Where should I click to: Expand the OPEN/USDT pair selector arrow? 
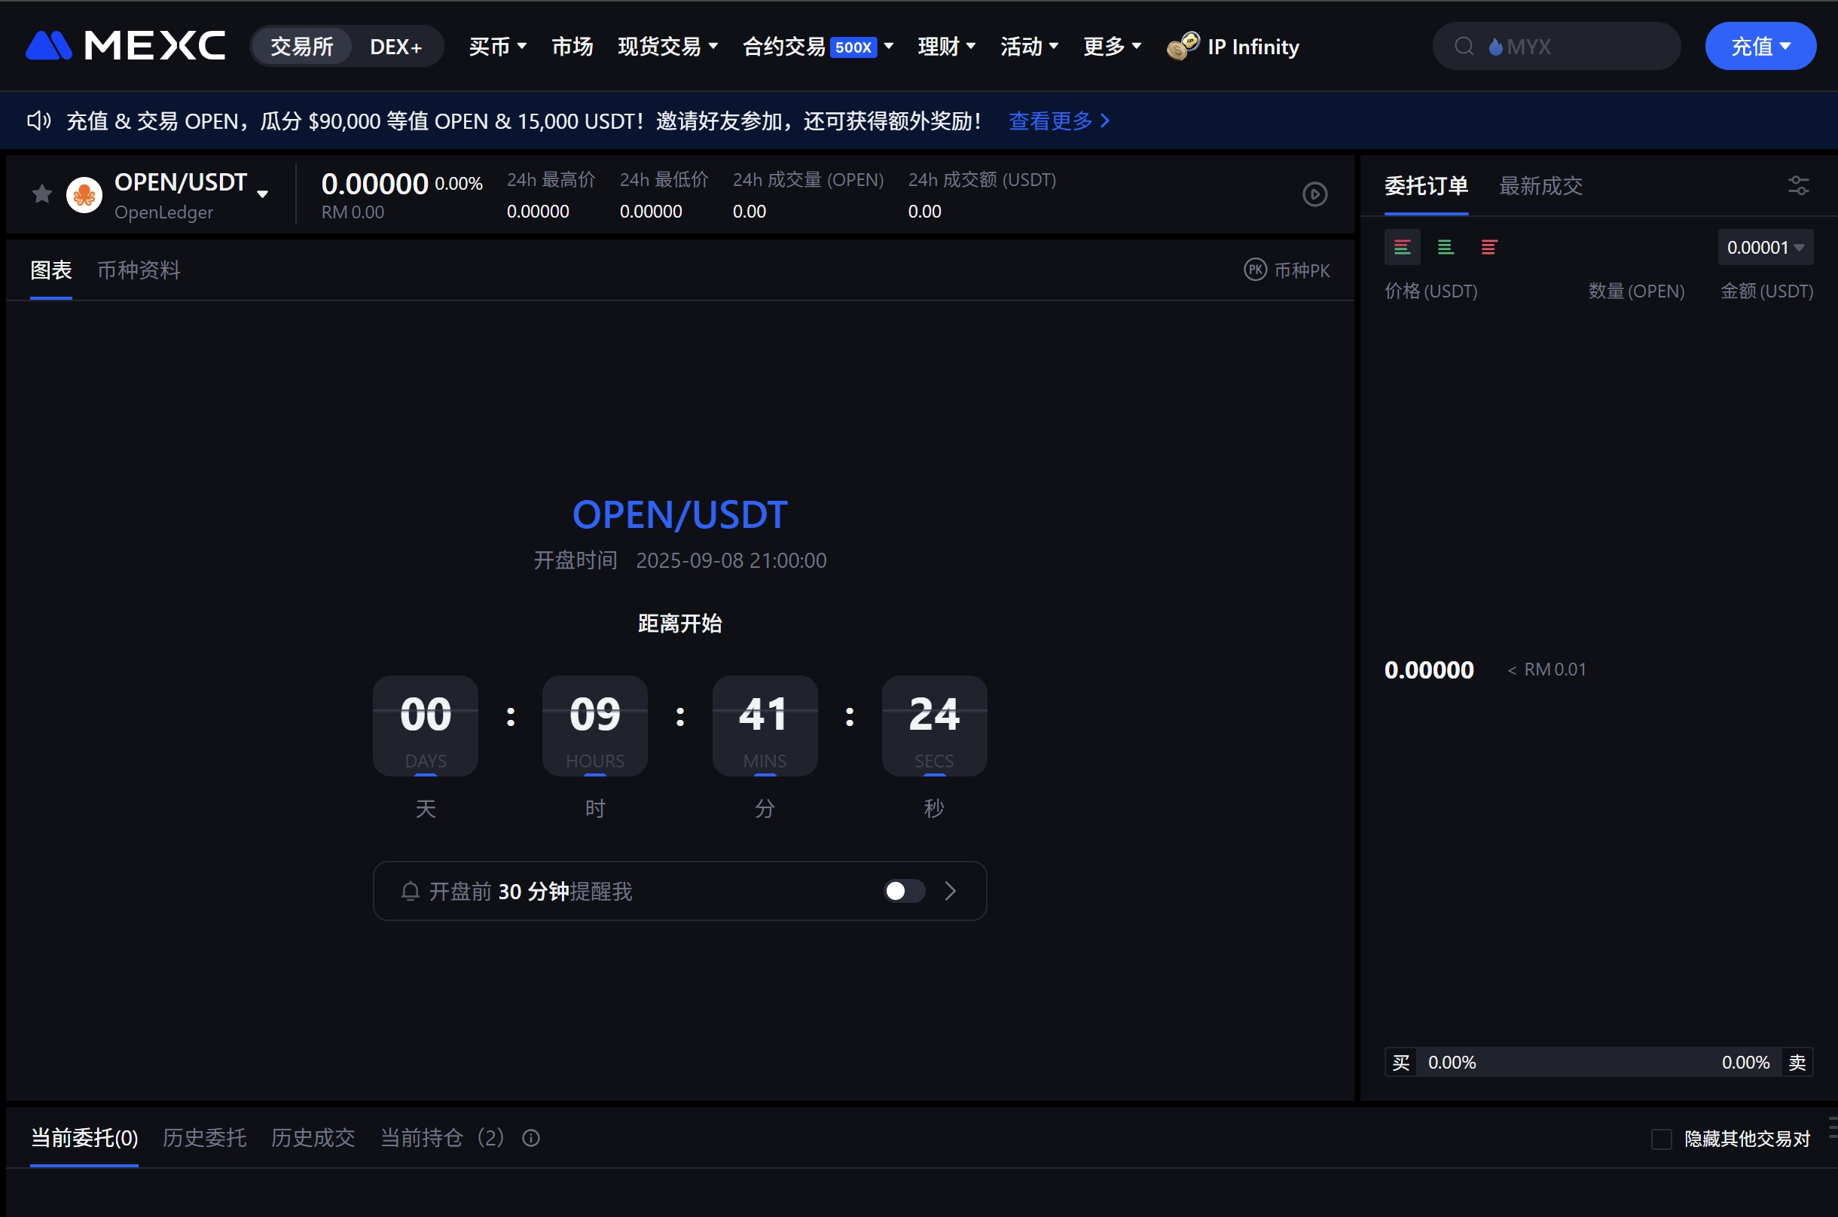coord(262,194)
